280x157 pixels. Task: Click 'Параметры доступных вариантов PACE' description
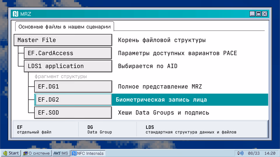[x=178, y=53]
